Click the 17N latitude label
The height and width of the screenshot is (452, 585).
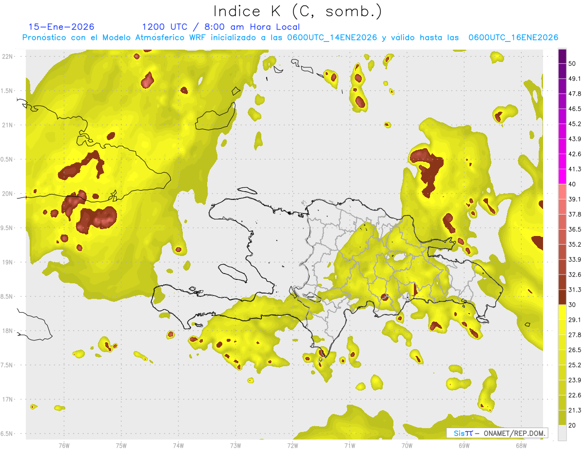coord(7,399)
